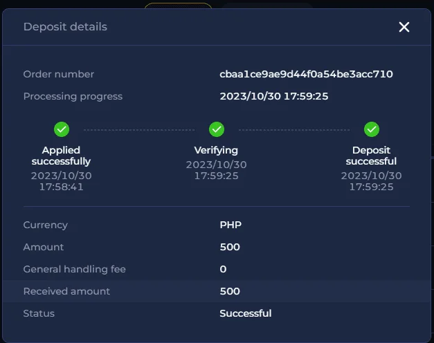Click the Successful status value
This screenshot has width=434, height=343.
coord(246,313)
